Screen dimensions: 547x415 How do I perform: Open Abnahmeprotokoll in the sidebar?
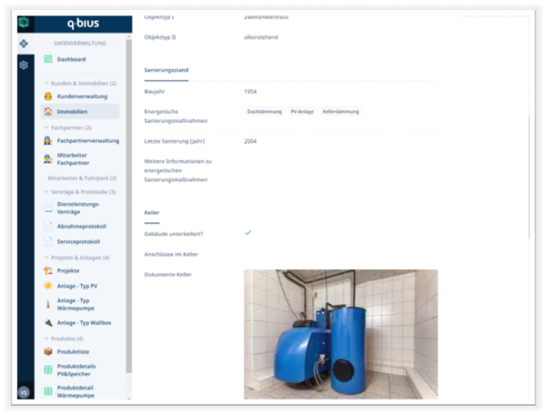pyautogui.click(x=81, y=226)
